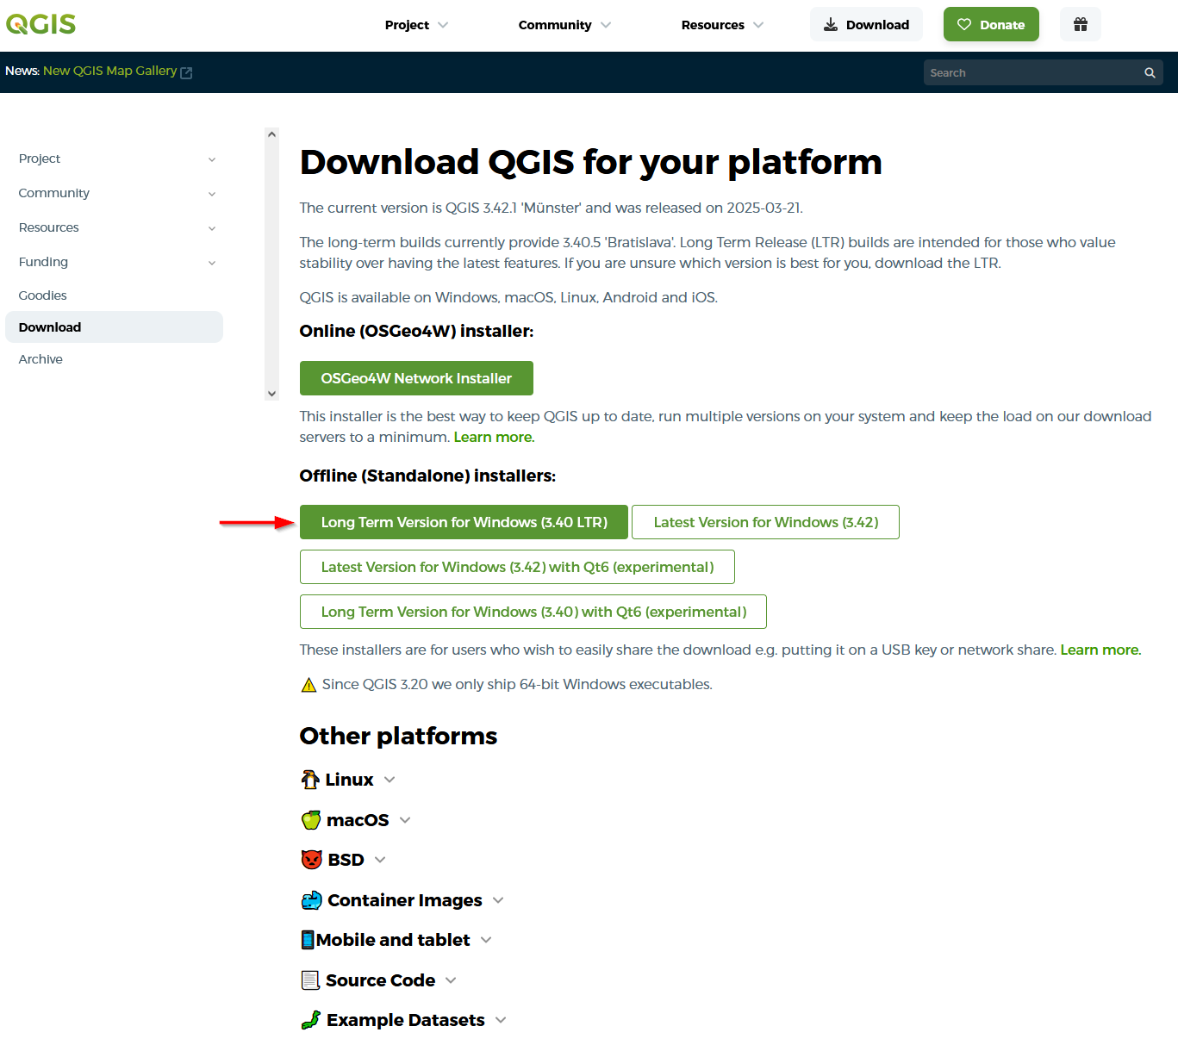Click the OSGeo4W Network Installer button
The height and width of the screenshot is (1051, 1178).
tap(416, 377)
